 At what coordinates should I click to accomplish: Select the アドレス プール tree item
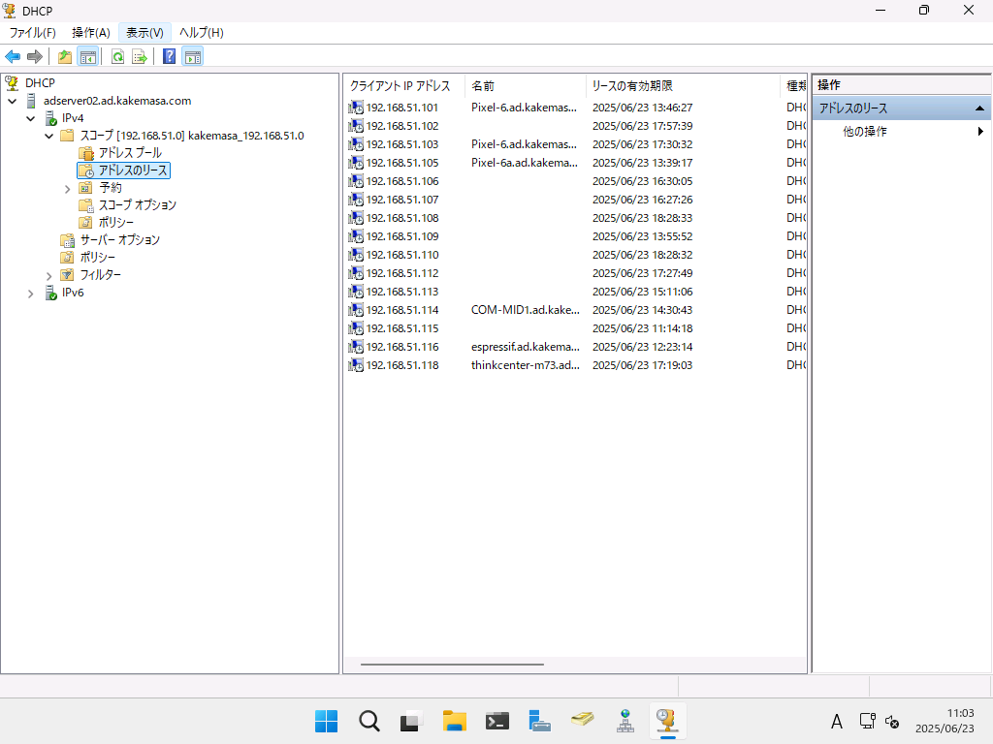130,153
